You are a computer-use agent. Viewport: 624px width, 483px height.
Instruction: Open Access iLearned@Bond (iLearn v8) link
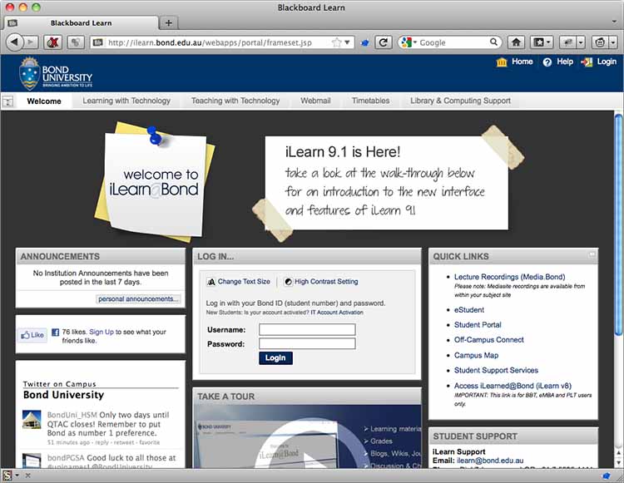pyautogui.click(x=513, y=386)
